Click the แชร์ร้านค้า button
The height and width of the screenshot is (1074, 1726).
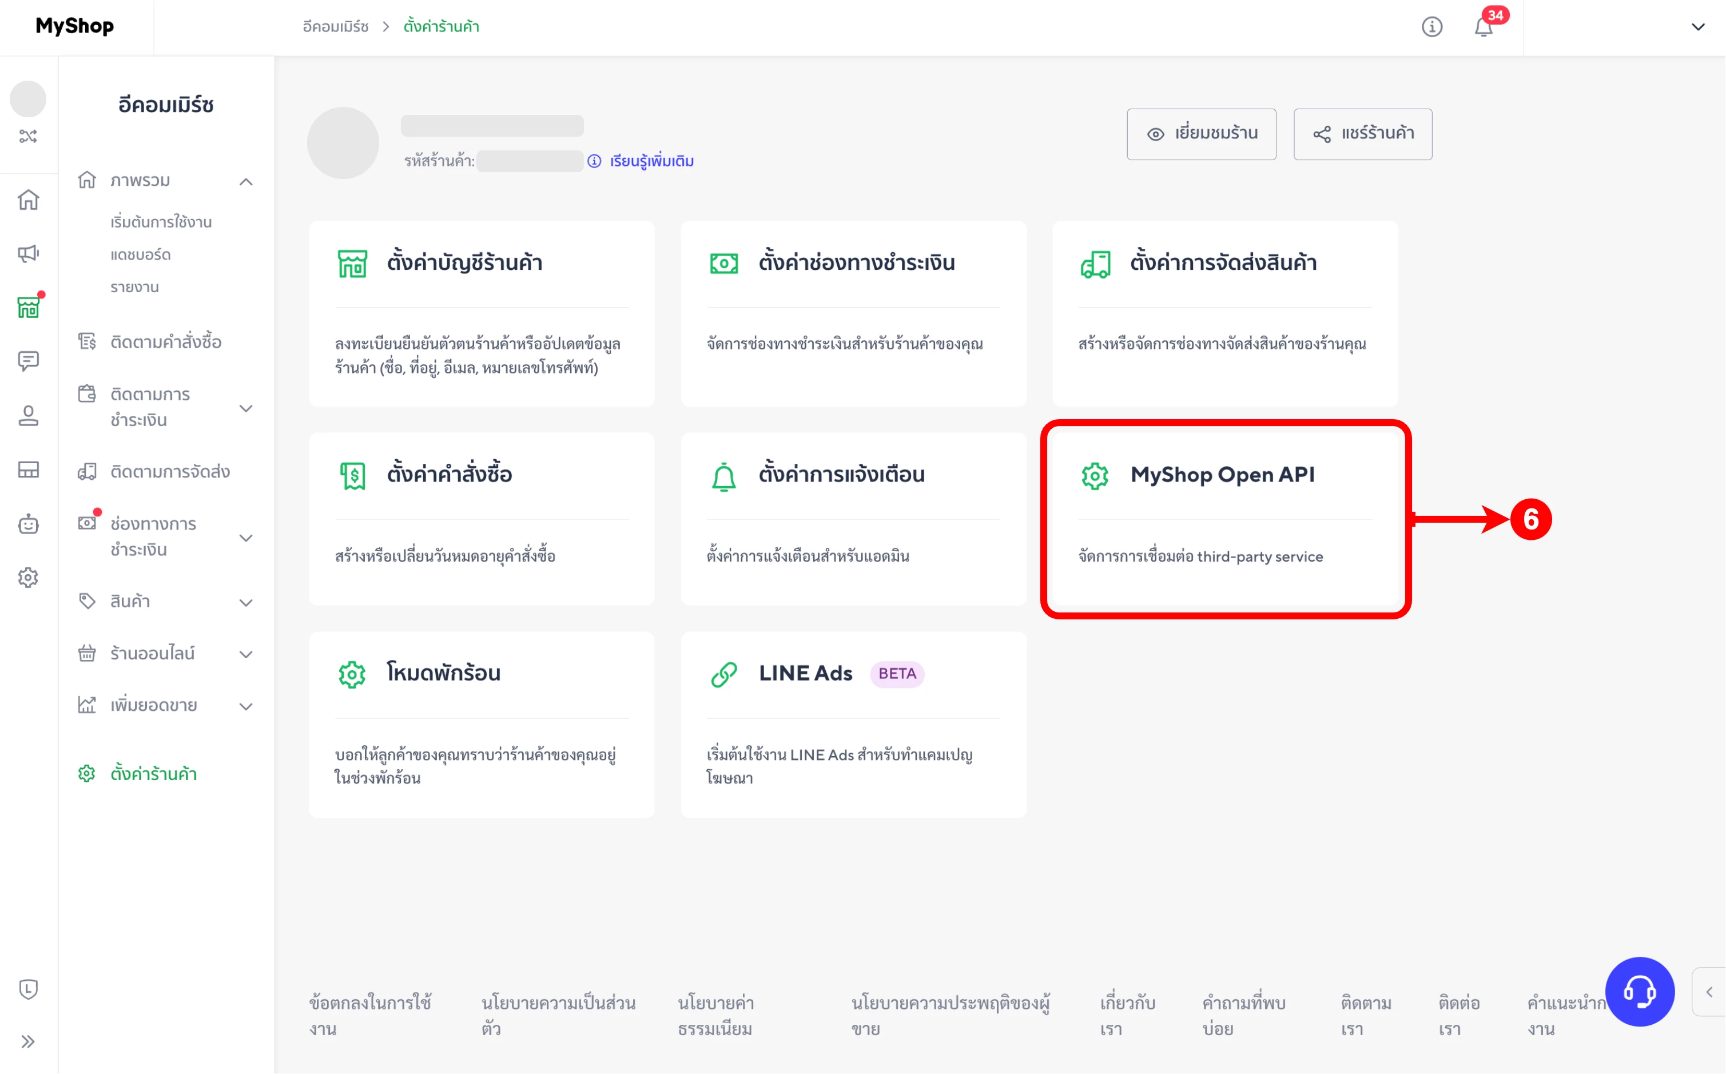1362,134
